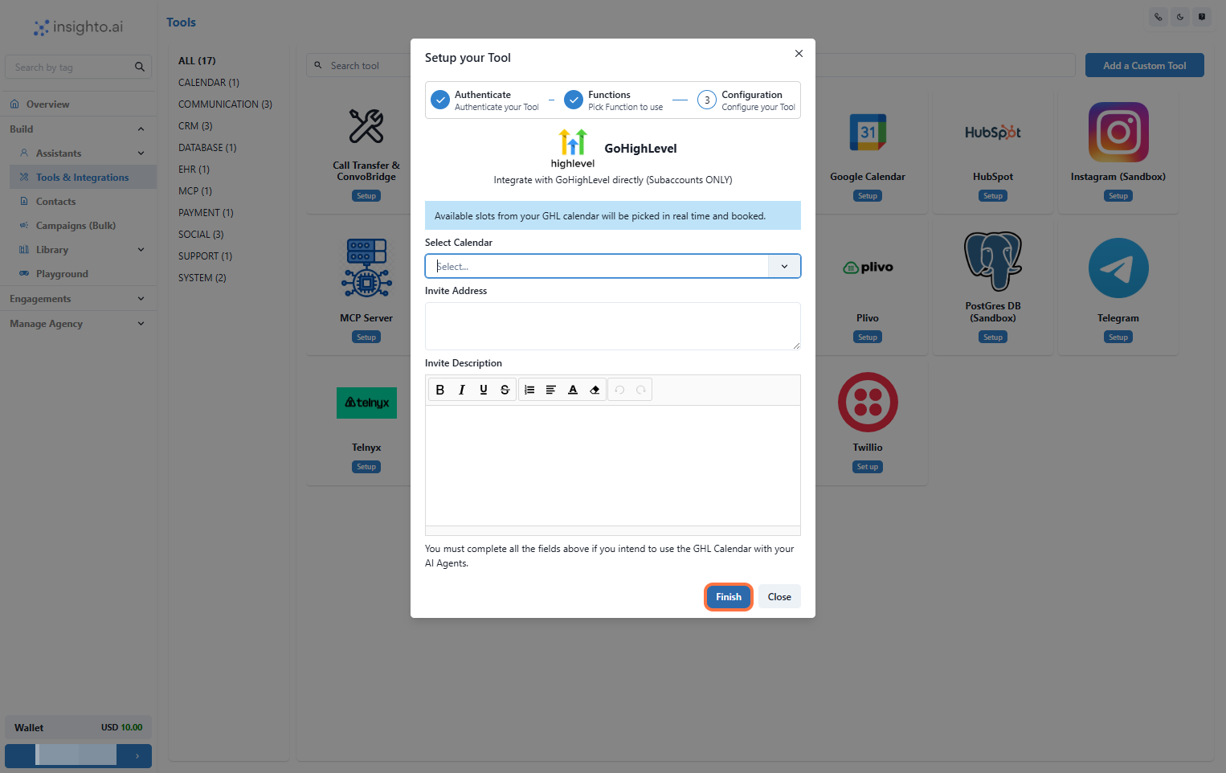Filter tools by PAYMENT (1)
1226x773 pixels.
pos(206,213)
